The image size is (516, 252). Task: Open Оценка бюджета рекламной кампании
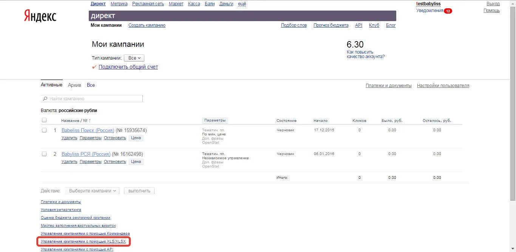click(x=76, y=218)
